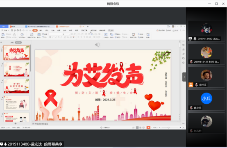Select the 开始 Home ribbon tab
This screenshot has width=227, height=148.
click(35, 30)
